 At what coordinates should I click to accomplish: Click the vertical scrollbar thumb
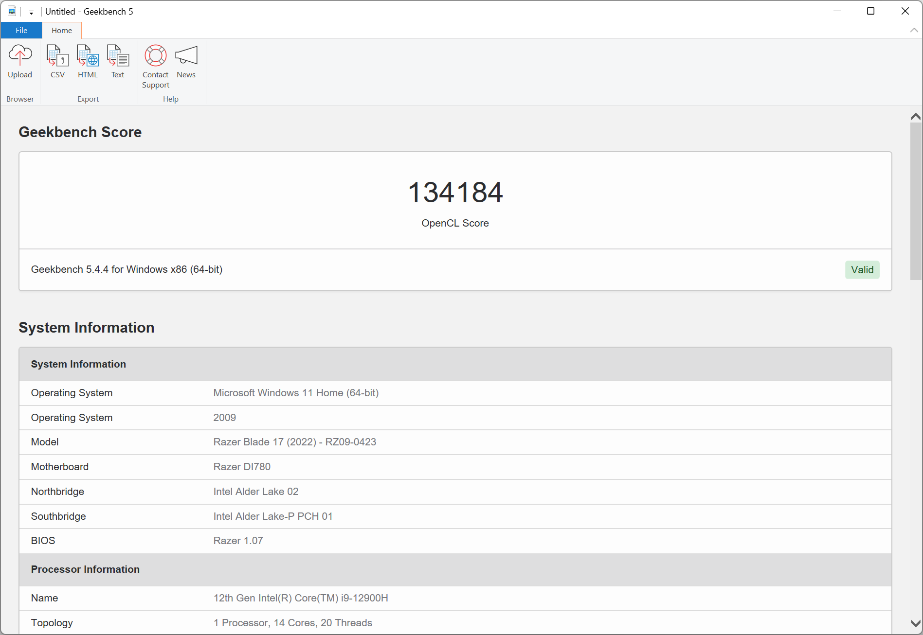tap(916, 201)
